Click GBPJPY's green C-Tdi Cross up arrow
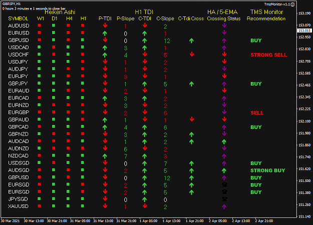This screenshot has height=225, width=313. tap(191, 83)
